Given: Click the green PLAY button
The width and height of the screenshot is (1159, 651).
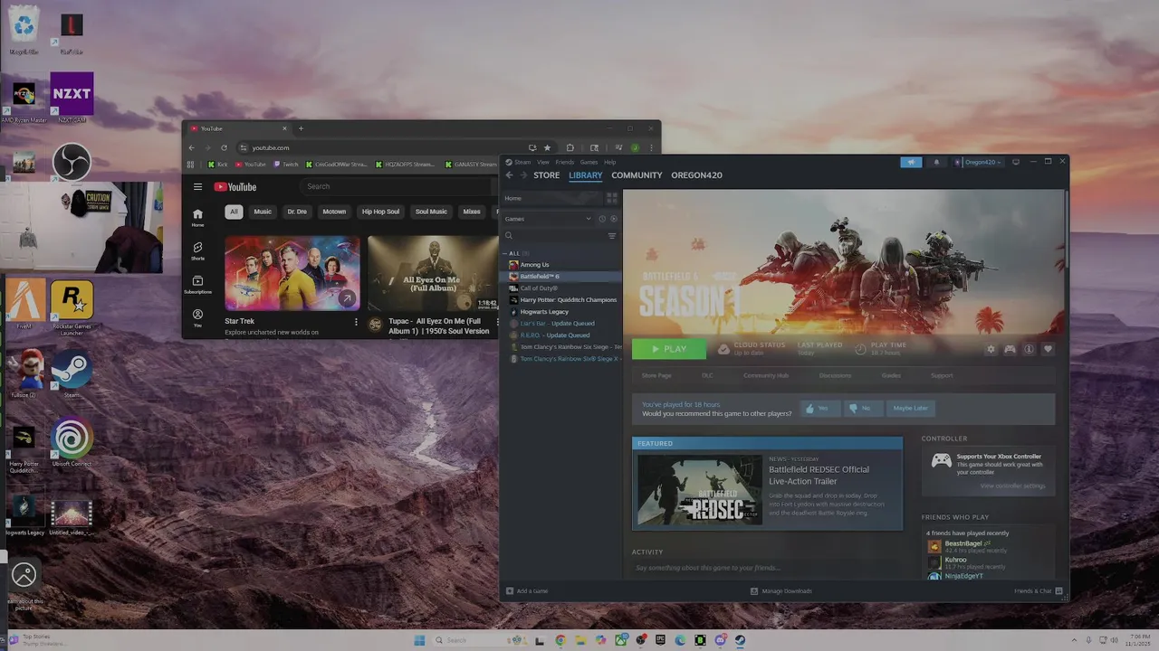Looking at the screenshot, I should [668, 349].
